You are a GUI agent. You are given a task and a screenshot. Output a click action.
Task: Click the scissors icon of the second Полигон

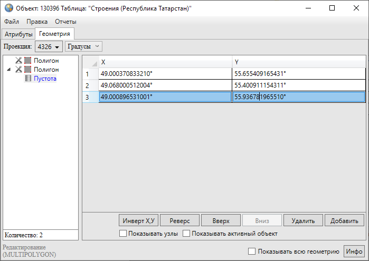[19, 70]
